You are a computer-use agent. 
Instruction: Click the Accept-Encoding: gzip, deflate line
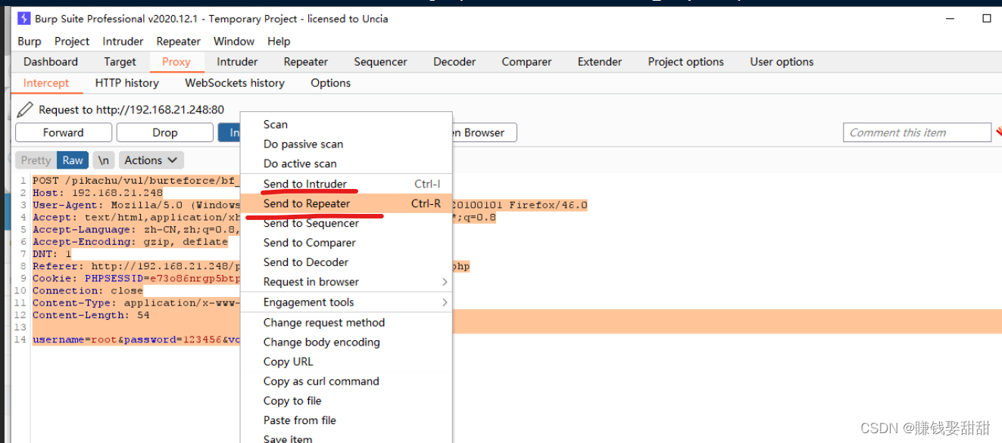click(x=130, y=242)
